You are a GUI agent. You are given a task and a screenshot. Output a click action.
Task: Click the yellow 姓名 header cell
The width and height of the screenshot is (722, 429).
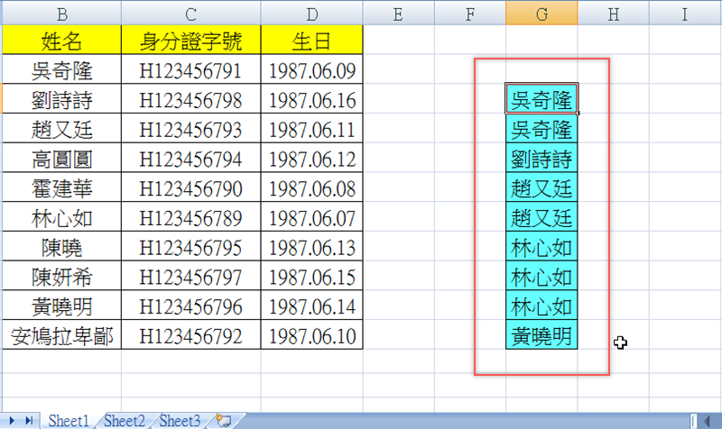61,40
